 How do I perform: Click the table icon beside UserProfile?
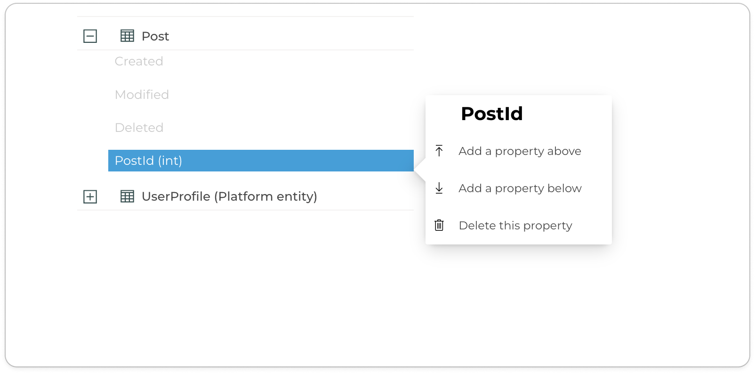(127, 196)
